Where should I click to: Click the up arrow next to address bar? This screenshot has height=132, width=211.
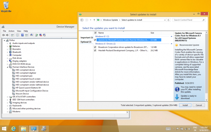(x=94, y=20)
